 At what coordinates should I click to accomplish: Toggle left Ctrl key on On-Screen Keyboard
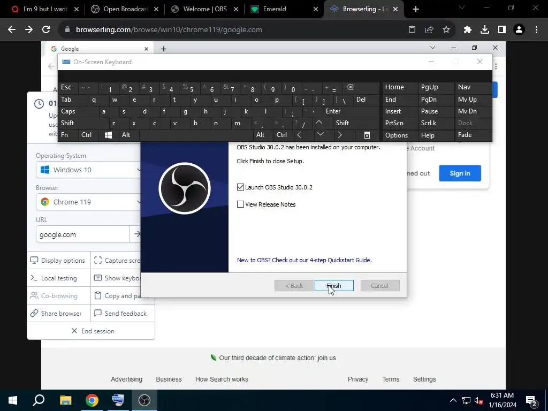click(89, 135)
